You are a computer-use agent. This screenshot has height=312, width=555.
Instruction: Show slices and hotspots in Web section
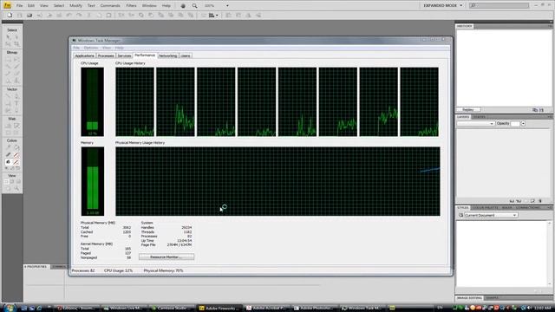click(16, 133)
